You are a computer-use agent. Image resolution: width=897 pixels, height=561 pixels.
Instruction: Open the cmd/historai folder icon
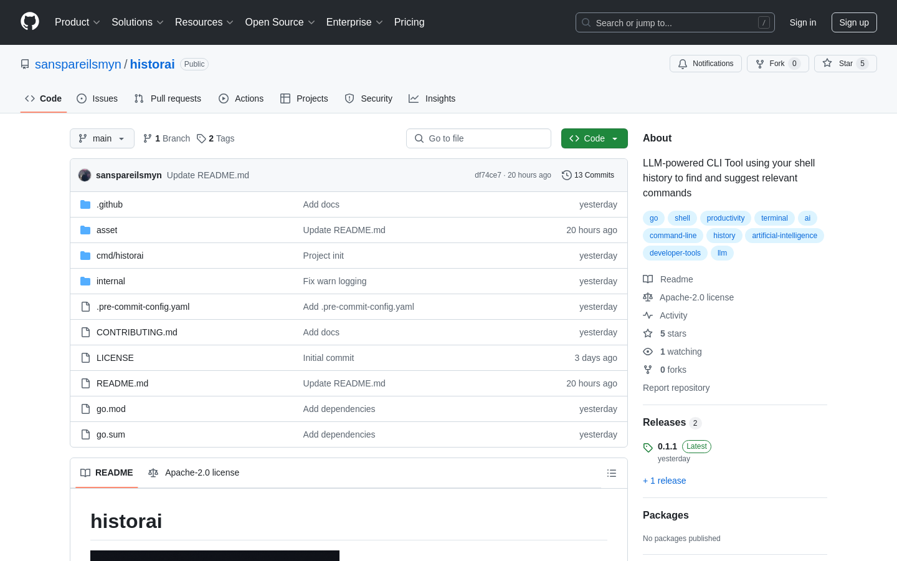[85, 256]
